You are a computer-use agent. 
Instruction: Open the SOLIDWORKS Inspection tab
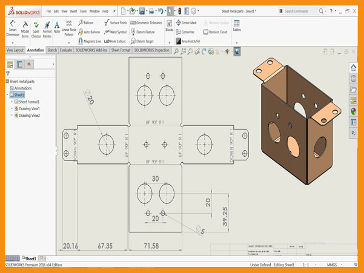[152, 50]
